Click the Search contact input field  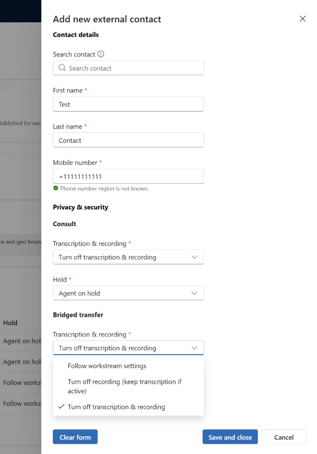tap(133, 68)
